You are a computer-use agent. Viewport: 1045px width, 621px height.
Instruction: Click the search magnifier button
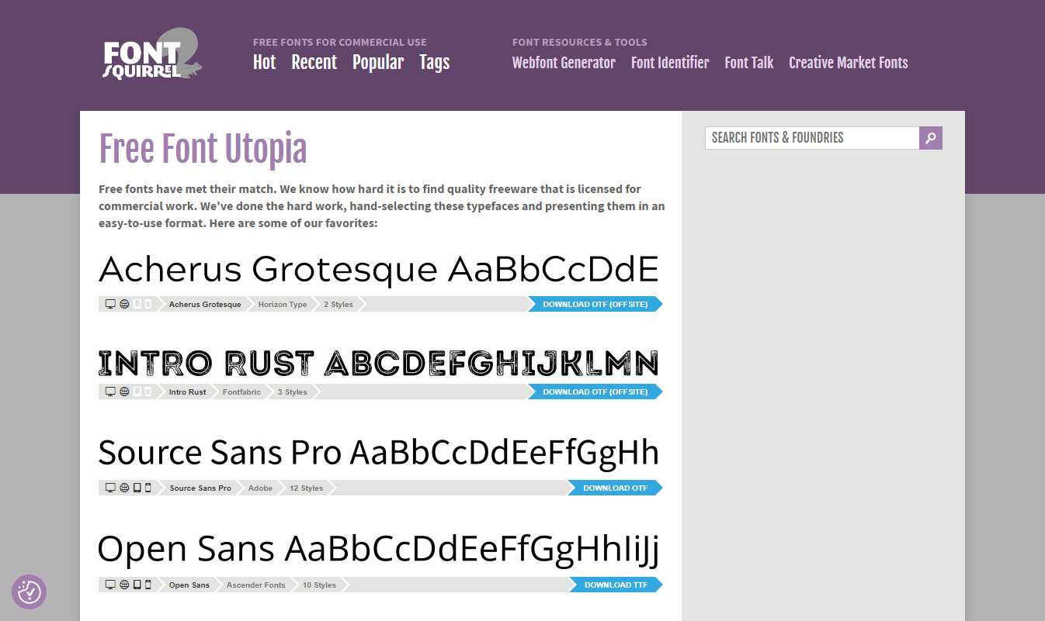click(x=930, y=138)
